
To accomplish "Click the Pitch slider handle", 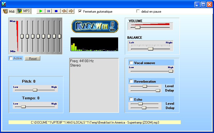I will point(35,90).
